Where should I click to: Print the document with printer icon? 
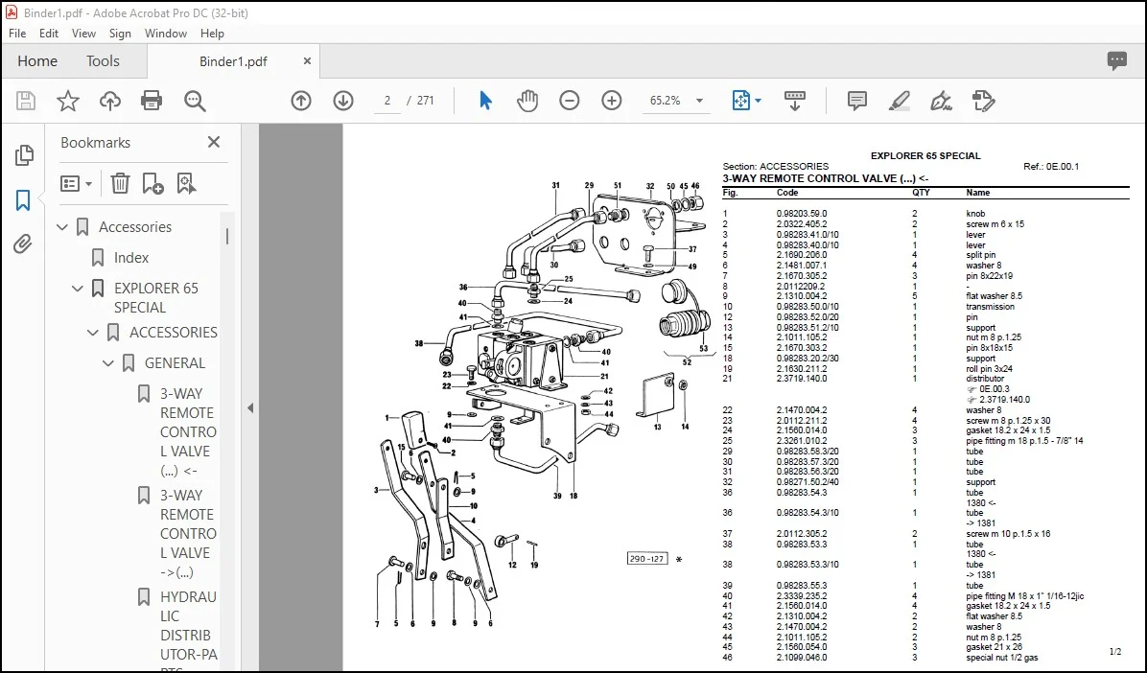152,101
